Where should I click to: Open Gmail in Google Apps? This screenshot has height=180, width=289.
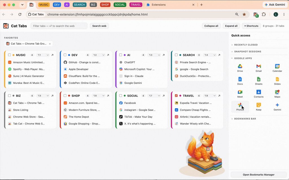coord(259,68)
